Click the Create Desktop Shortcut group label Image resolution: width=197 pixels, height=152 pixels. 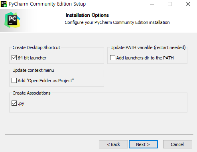pyautogui.click(x=36, y=47)
